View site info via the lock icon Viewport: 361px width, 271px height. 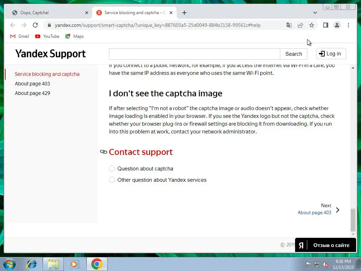[x=49, y=25]
